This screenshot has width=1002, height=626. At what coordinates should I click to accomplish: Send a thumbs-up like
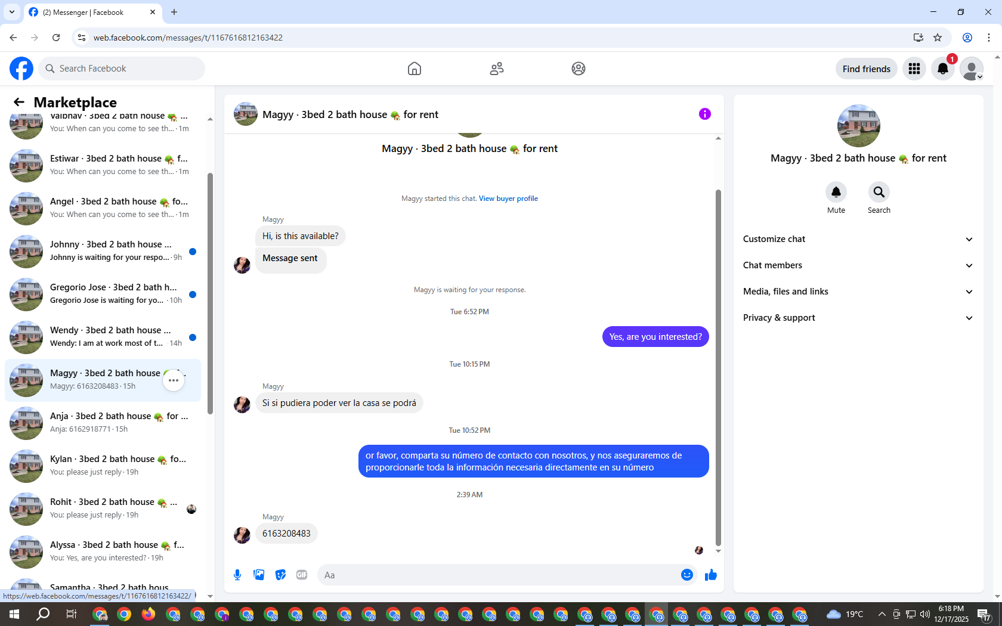point(711,575)
